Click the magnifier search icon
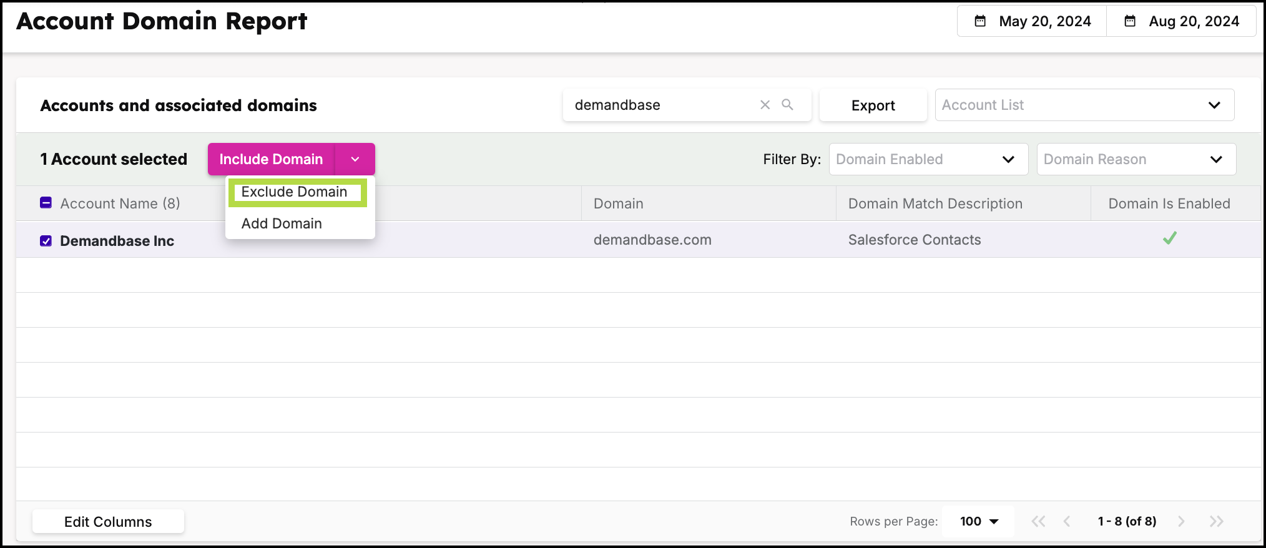Screen dimensions: 1266x548 pyautogui.click(x=788, y=105)
